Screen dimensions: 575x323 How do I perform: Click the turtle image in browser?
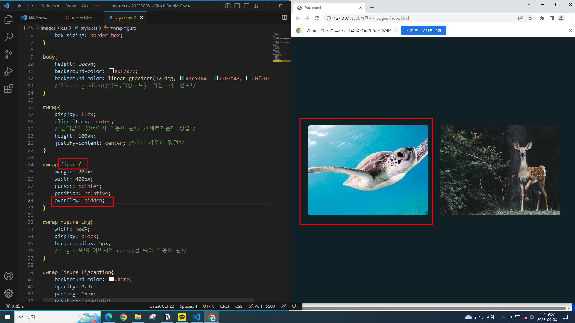click(x=368, y=170)
